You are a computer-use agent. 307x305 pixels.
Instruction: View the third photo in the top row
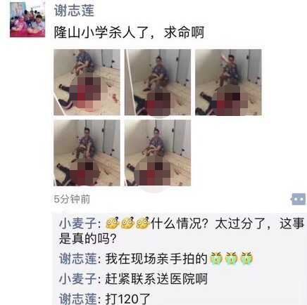(228, 82)
